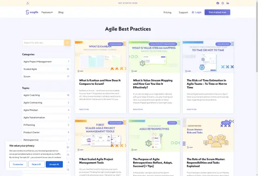Expand the Features dropdown menu
Image resolution: width=258 pixels, height=176 pixels.
47,12
